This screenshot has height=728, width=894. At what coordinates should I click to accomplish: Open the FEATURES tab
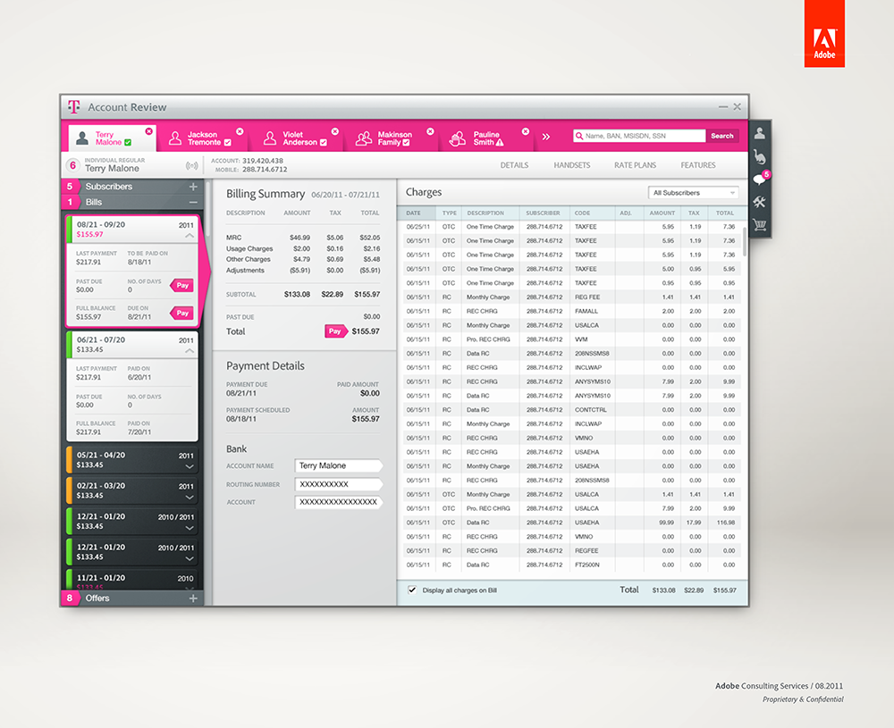coord(698,165)
